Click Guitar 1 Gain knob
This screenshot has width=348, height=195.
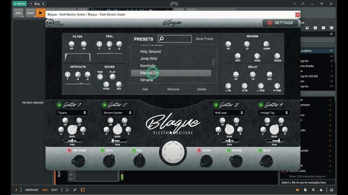(x=72, y=129)
